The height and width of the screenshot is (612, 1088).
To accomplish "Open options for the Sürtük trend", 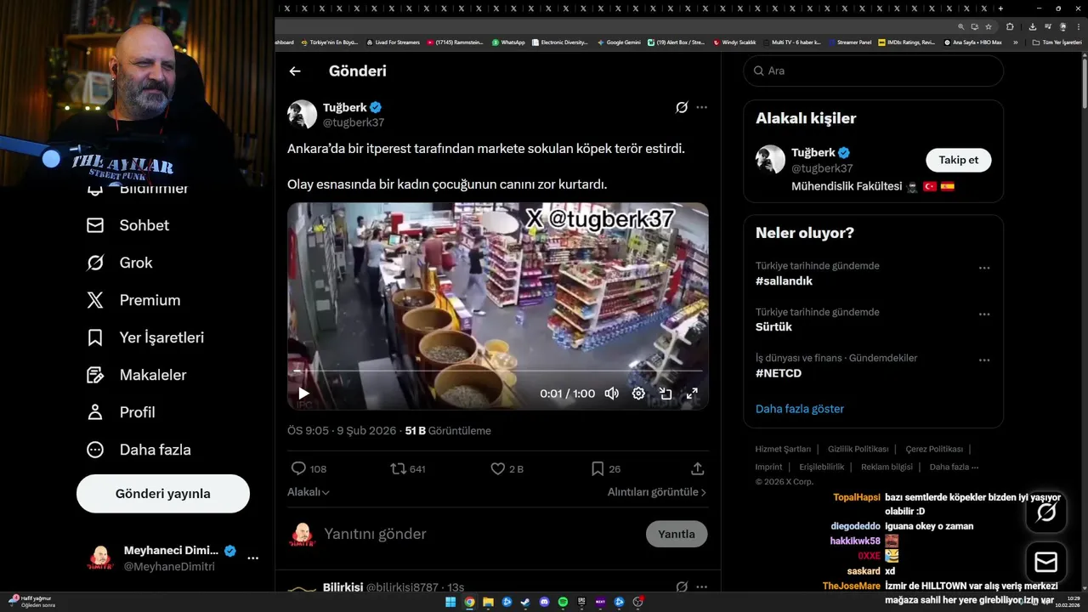I will [984, 314].
